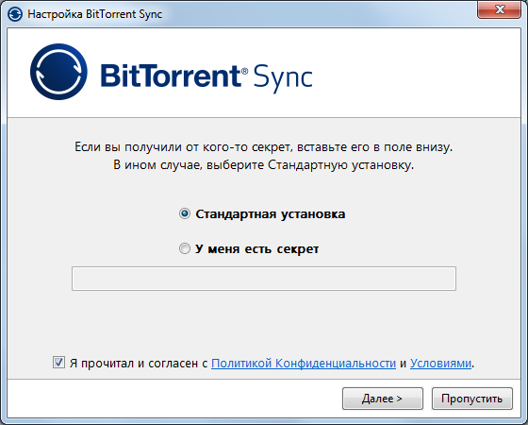Uncheck the "Я прочитал и согласен" checkbox
Image resolution: width=528 pixels, height=425 pixels.
(x=58, y=363)
